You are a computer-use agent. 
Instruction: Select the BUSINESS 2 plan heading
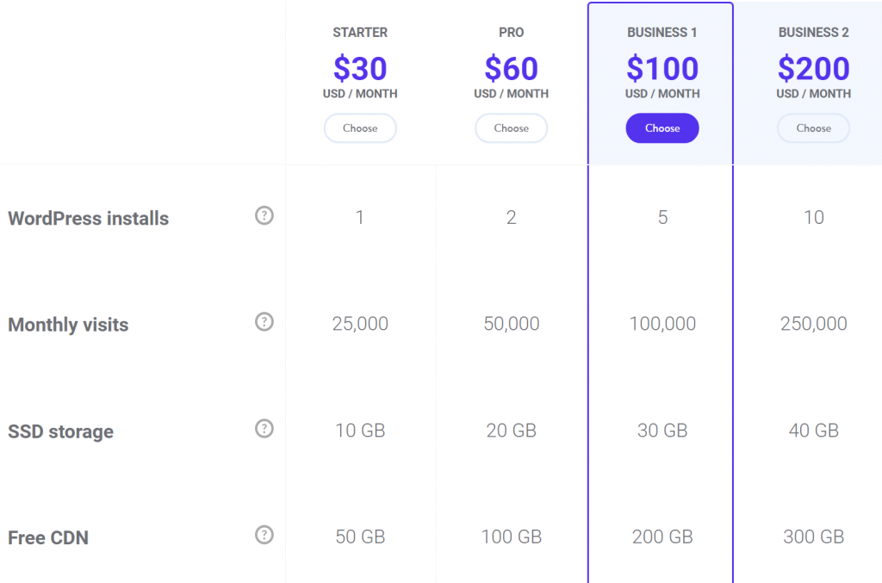[813, 33]
